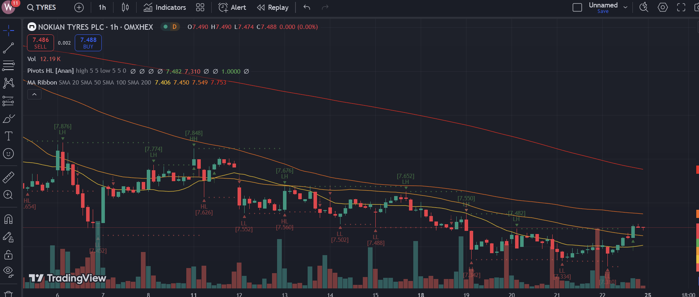Create an Alert
Screen dimensions: 699x297
point(232,7)
